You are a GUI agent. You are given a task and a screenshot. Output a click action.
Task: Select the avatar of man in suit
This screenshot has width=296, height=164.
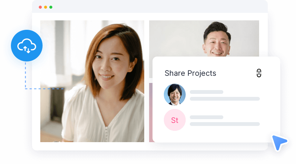[175, 95]
